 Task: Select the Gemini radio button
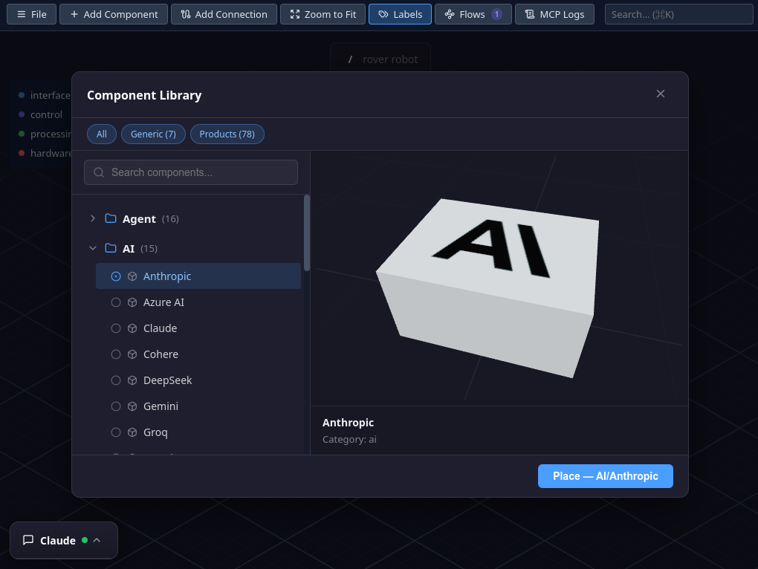tap(115, 406)
